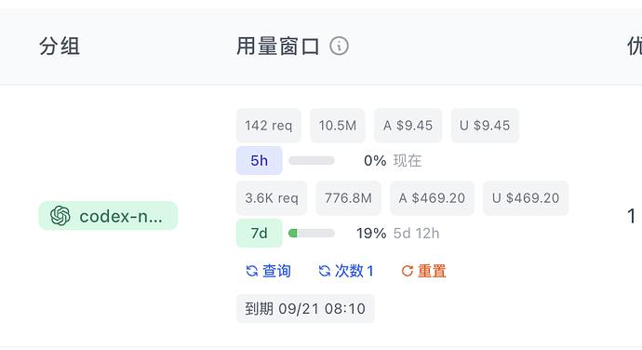Select the 7d window badge
Viewport: 642px width, 350px height.
[260, 234]
